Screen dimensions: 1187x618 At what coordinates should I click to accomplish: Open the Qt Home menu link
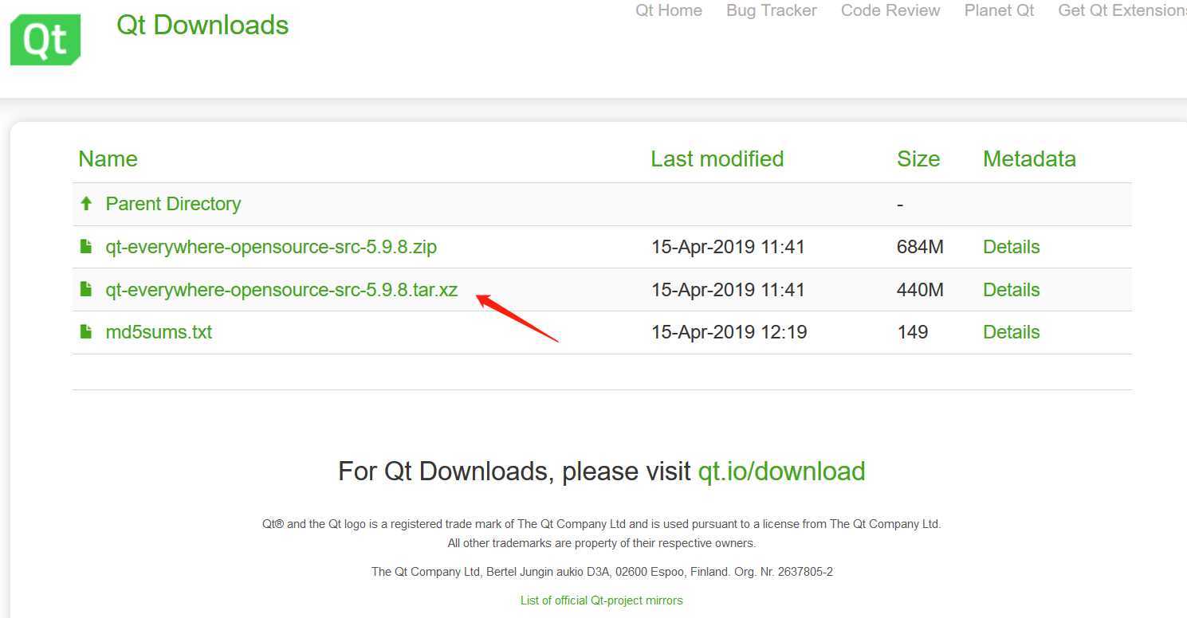[x=669, y=10]
